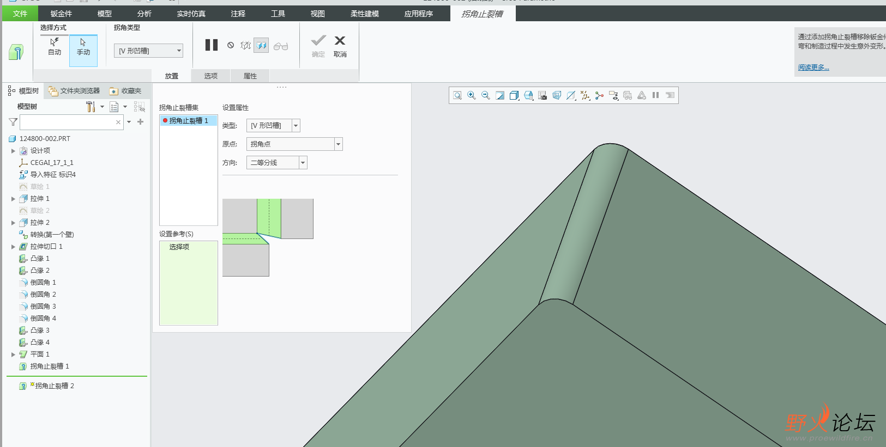
Task: Open the view manager camera icon
Action: pos(543,95)
